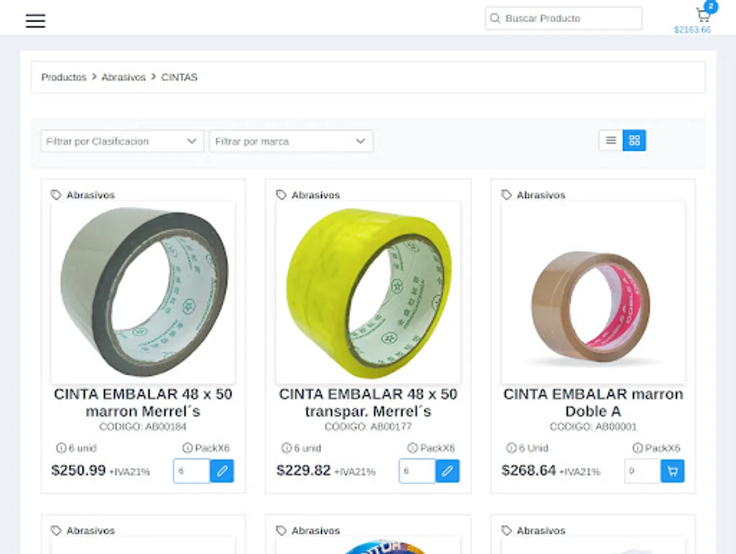Click cart total $2163.66
Viewport: 736px width, 554px height.
pyautogui.click(x=692, y=30)
